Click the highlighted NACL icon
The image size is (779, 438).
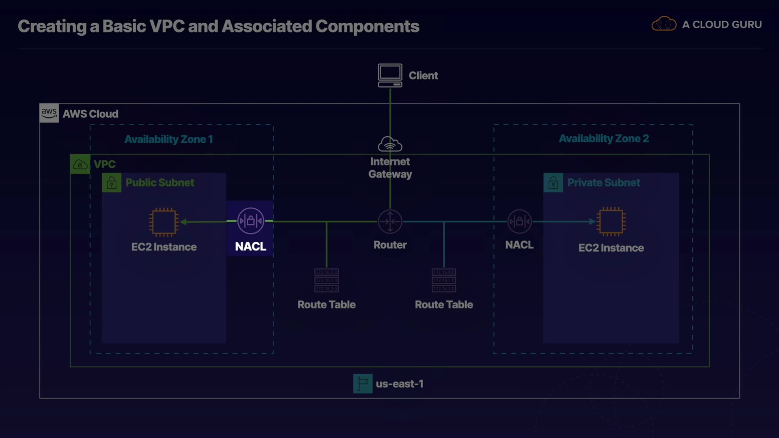pos(250,221)
